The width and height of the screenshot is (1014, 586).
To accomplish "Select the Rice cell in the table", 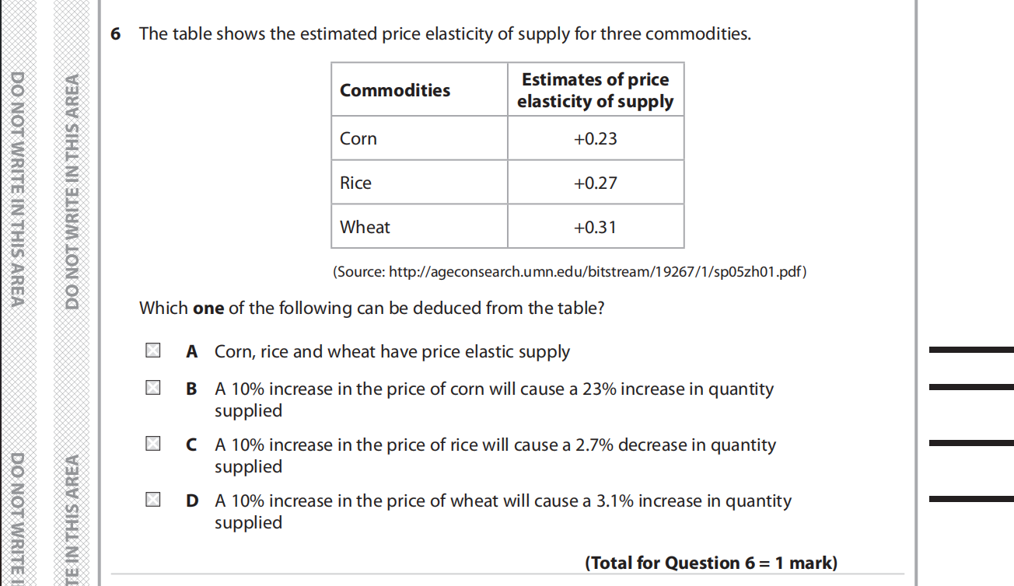I will (x=356, y=183).
